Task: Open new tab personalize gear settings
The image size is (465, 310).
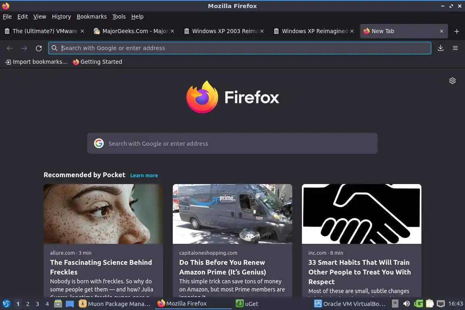Action: pos(452,81)
